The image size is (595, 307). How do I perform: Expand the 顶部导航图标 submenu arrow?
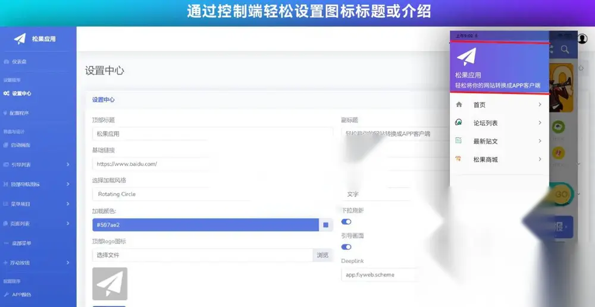68,184
